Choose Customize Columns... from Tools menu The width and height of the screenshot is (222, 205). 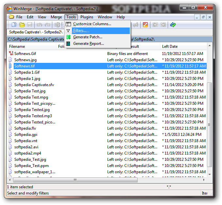(97, 24)
